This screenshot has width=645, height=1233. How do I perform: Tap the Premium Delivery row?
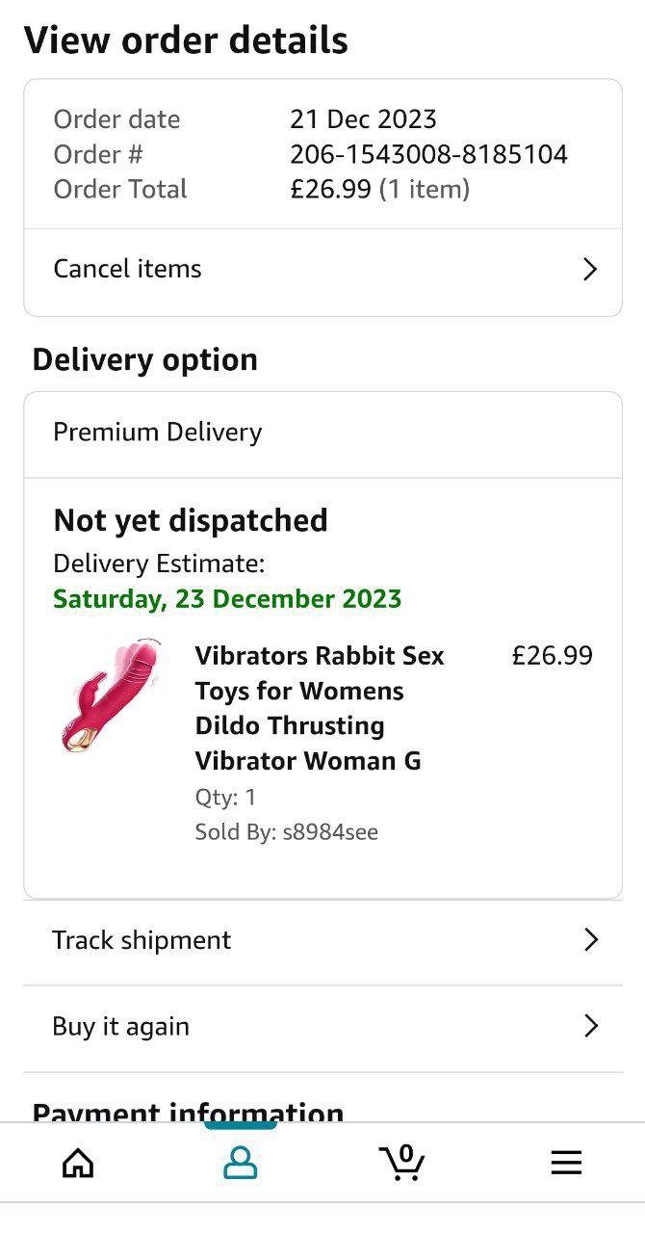point(158,433)
